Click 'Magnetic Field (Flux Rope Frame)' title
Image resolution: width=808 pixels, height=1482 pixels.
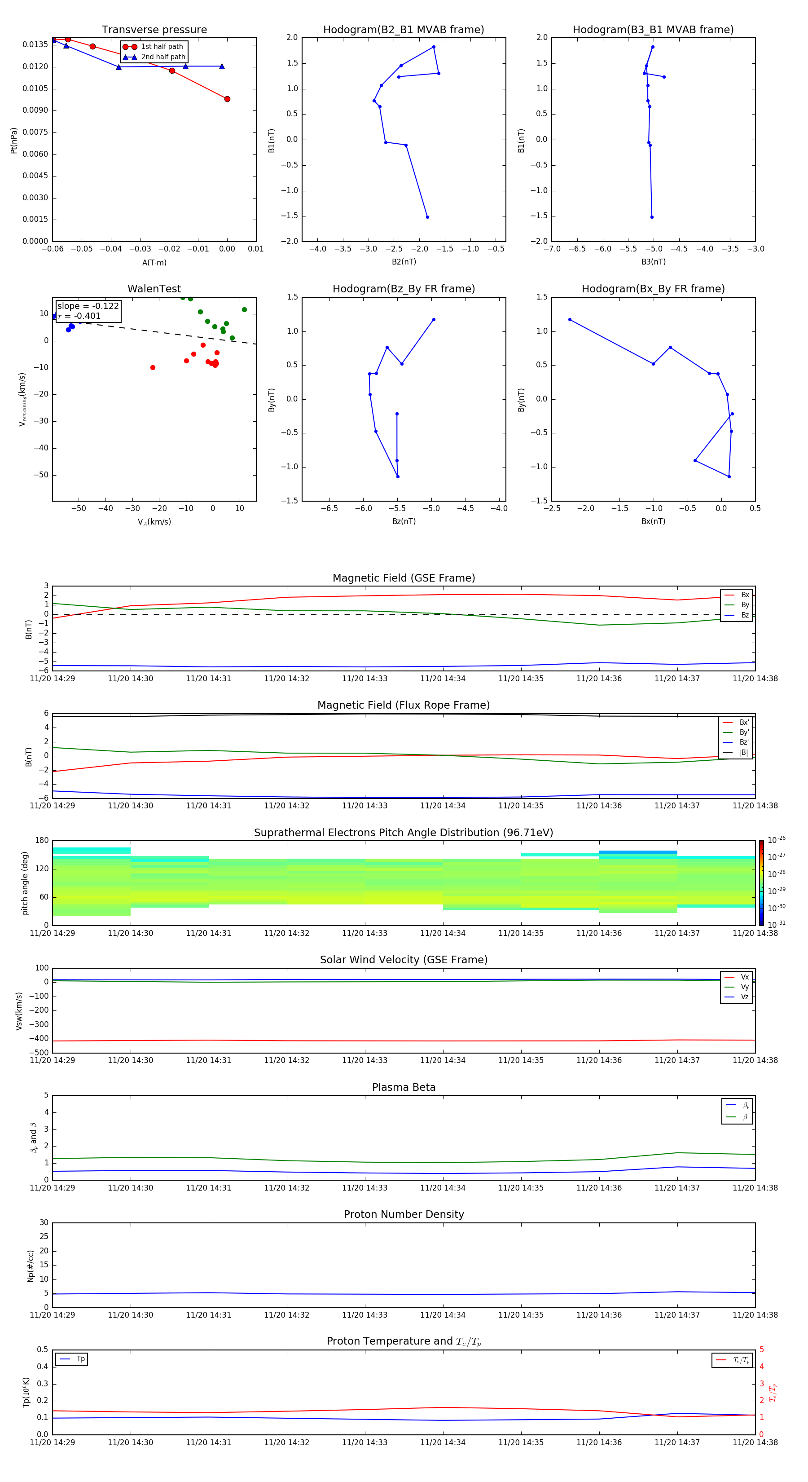[404, 706]
